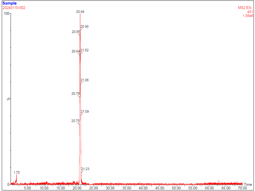The image size is (255, 191).
Task: Click the 25.00 tick on the time axis
Action: click(94, 188)
